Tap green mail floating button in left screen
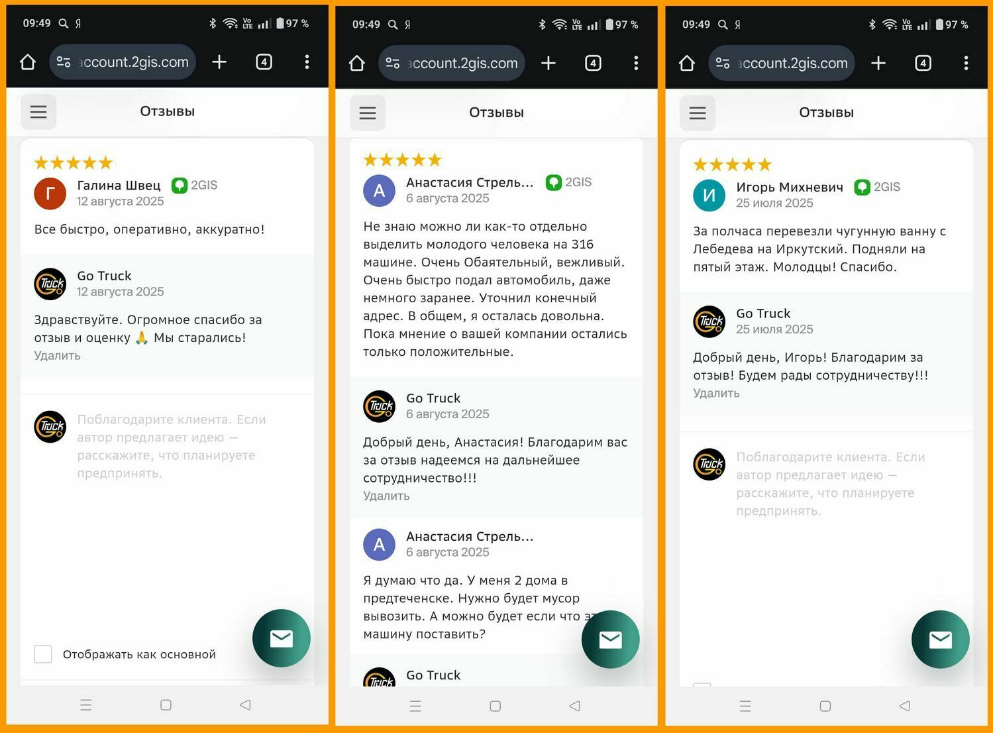Screen dimensions: 993x733 pos(282,638)
